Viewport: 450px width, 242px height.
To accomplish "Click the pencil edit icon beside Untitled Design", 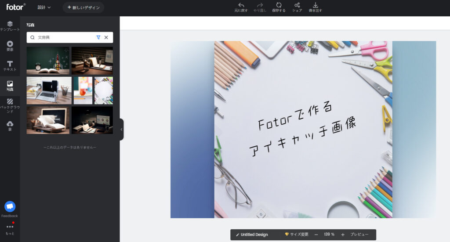I will 237,235.
